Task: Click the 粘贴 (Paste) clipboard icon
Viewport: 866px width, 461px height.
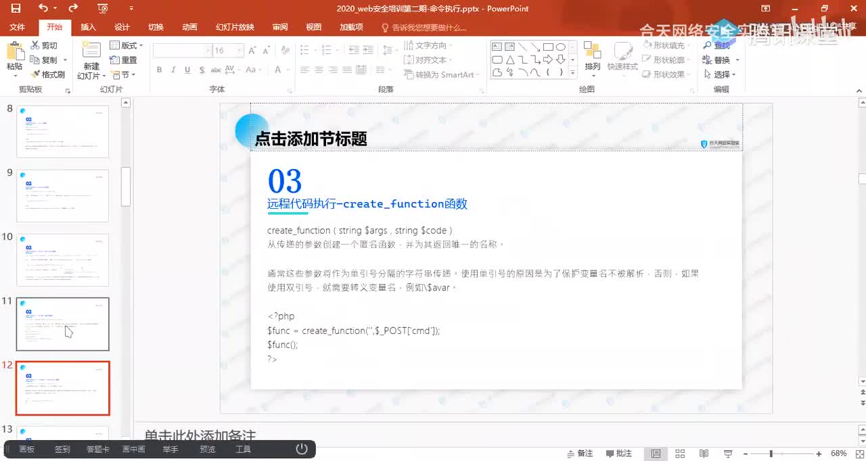Action: click(x=14, y=51)
